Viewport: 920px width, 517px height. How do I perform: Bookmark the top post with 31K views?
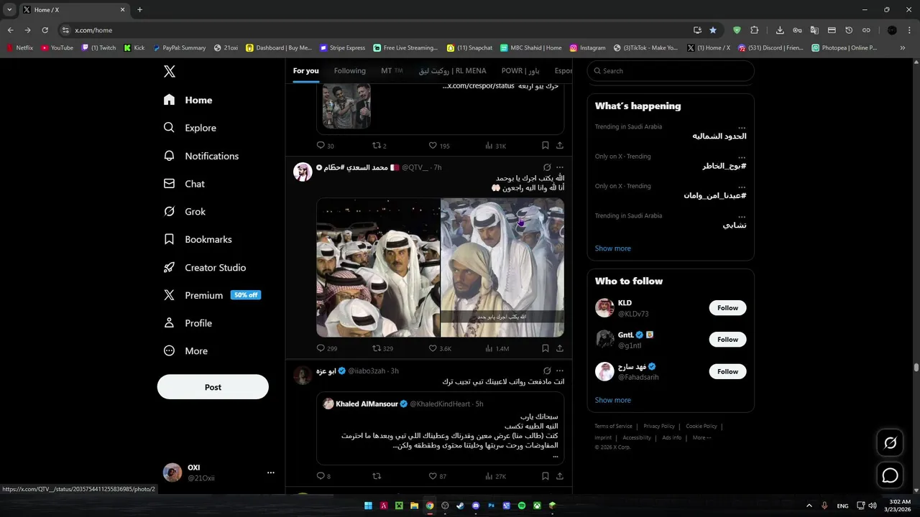point(546,146)
